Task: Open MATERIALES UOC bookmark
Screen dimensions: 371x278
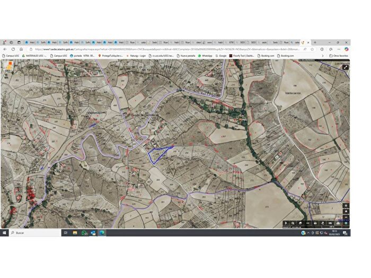Action: 34,56
